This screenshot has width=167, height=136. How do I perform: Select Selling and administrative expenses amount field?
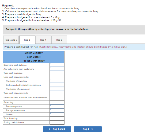click(57, 85)
